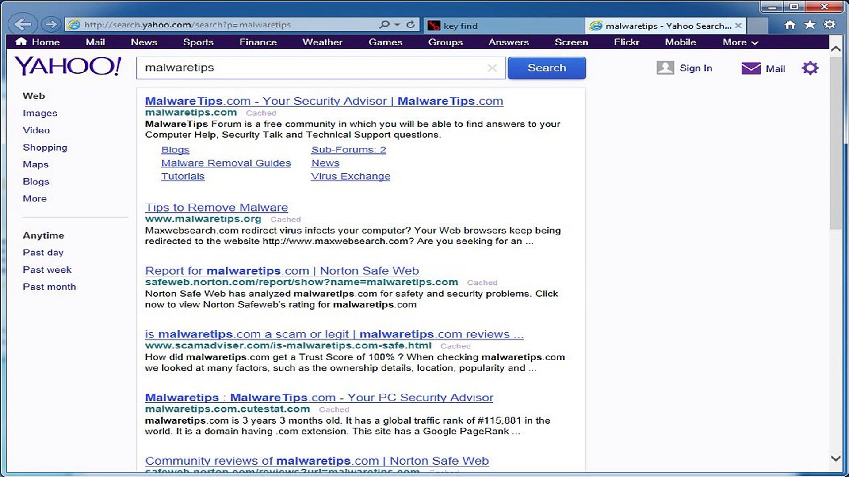Click the scrollbar up arrow
This screenshot has width=849, height=477.
(836, 49)
